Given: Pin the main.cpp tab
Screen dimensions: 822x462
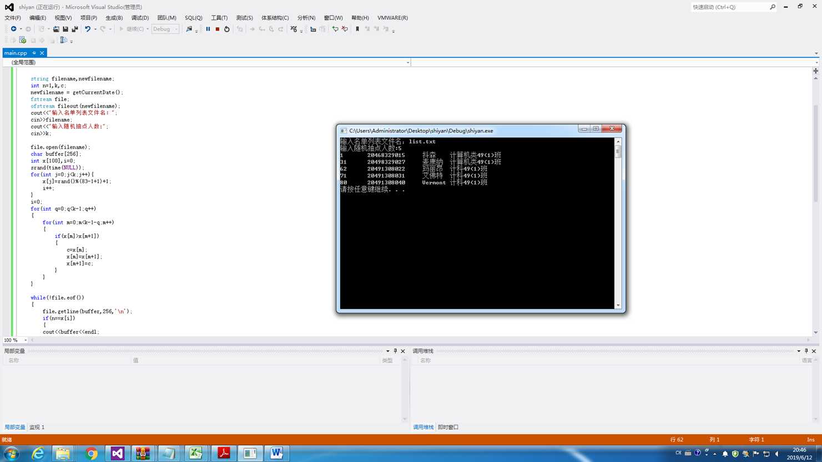Looking at the screenshot, I should [34, 53].
